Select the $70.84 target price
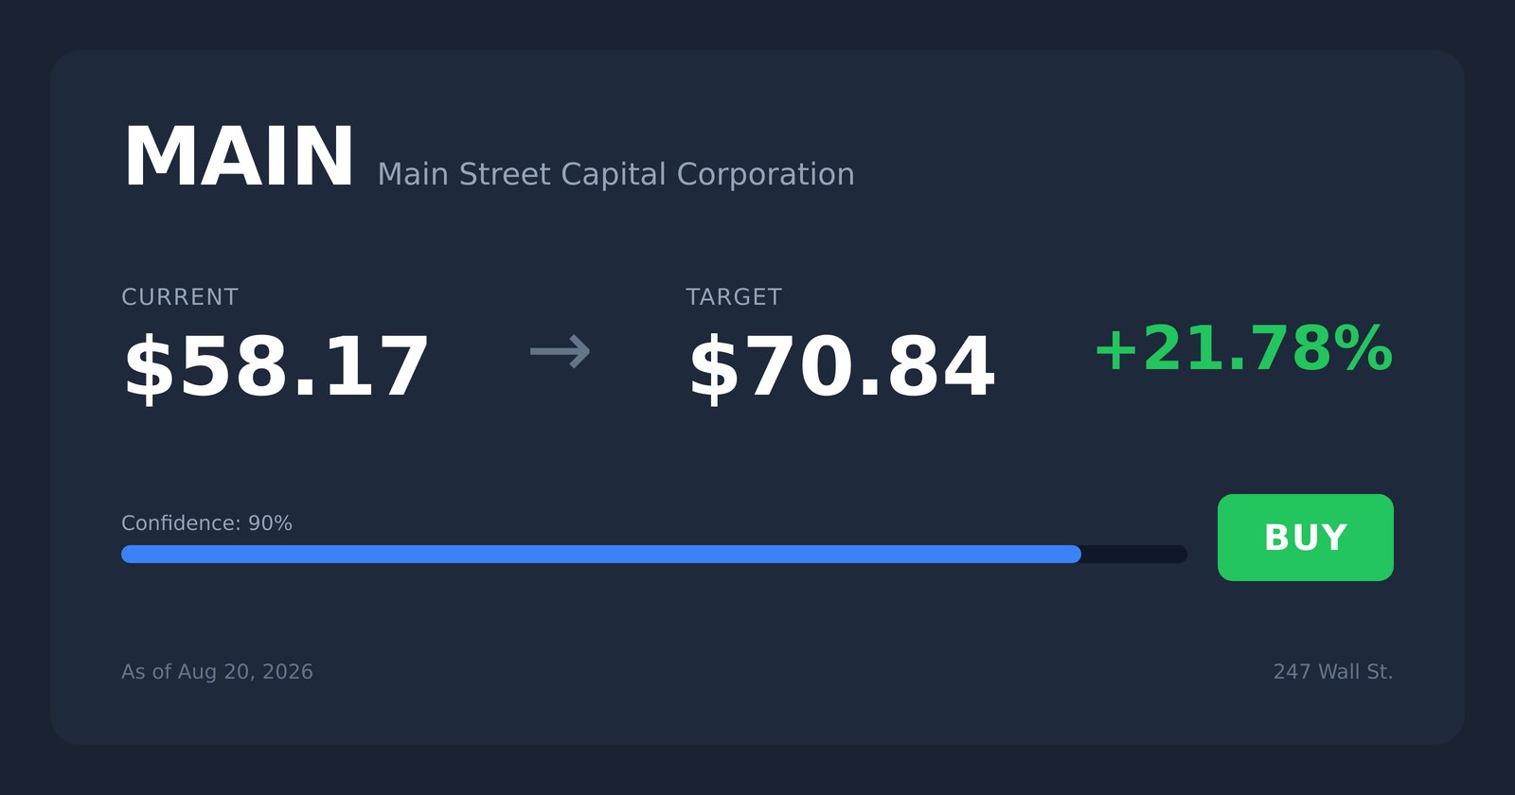1515x795 pixels. tap(841, 367)
